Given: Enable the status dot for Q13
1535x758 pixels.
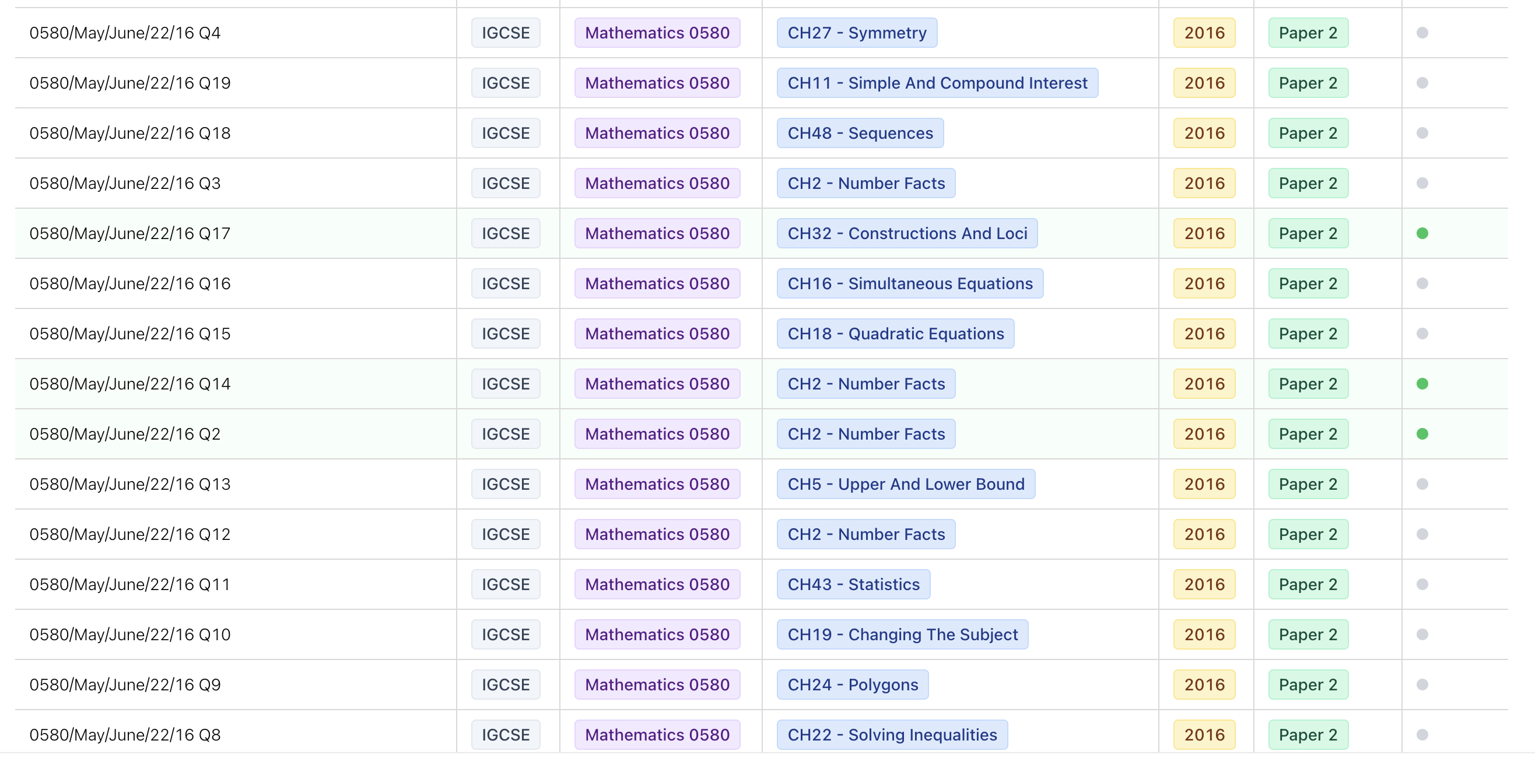Looking at the screenshot, I should [1423, 484].
